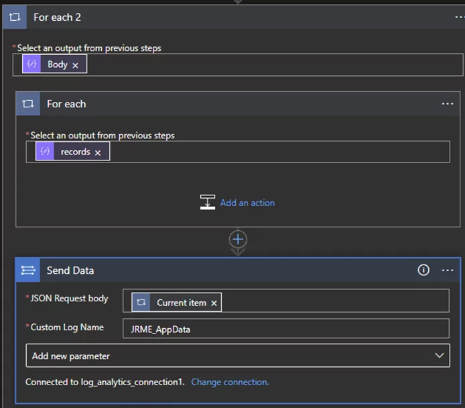Viewport: 465px width, 408px height.
Task: Click Add an action link
Action: pos(247,203)
